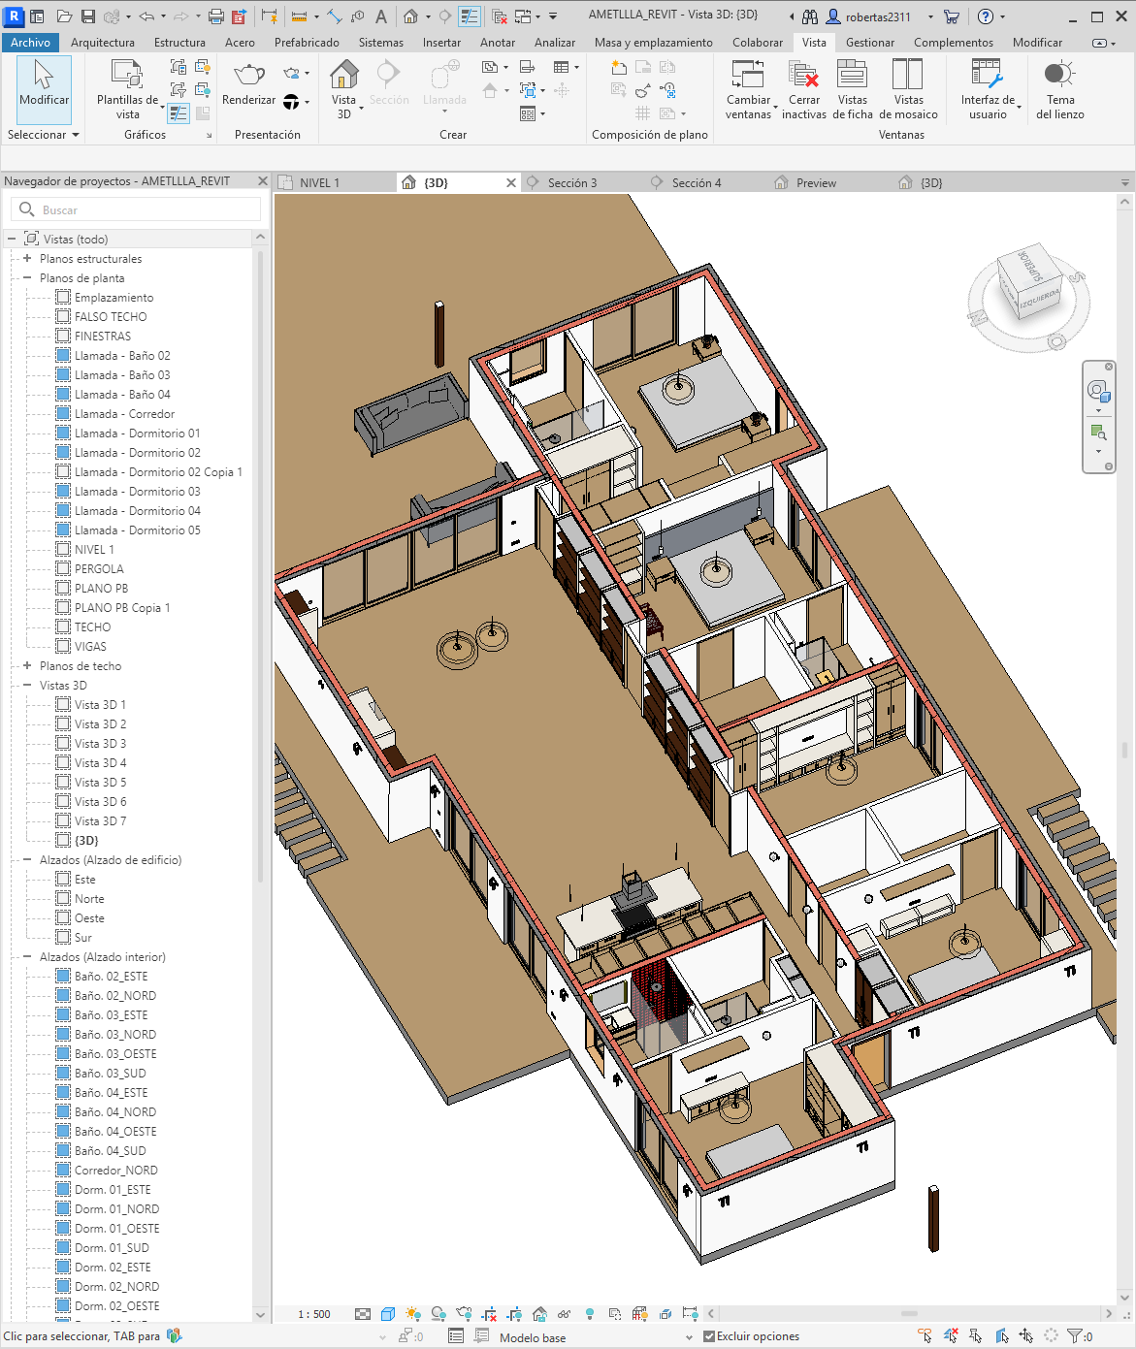Select Vista 3D 4 in browser
The image size is (1136, 1349).
coord(100,762)
